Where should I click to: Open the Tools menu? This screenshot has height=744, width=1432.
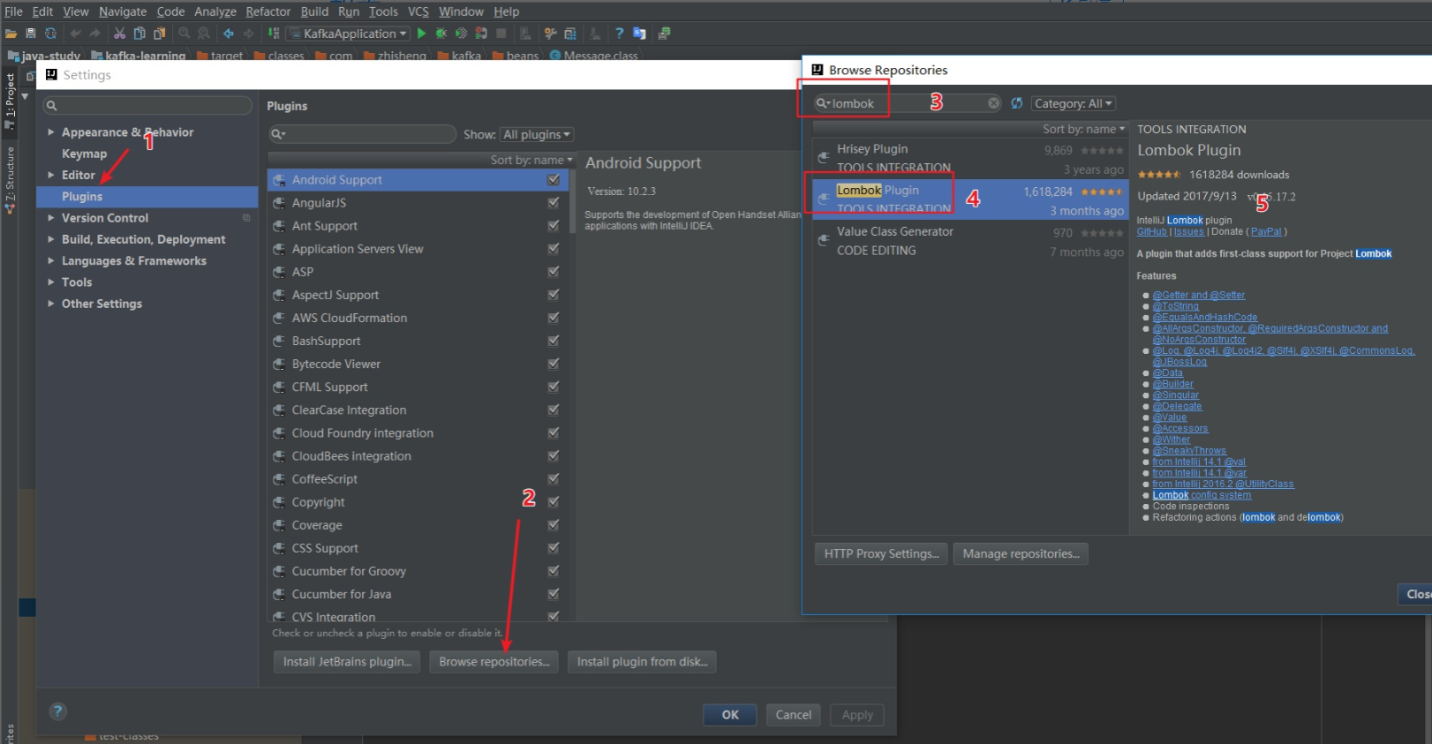click(x=383, y=11)
